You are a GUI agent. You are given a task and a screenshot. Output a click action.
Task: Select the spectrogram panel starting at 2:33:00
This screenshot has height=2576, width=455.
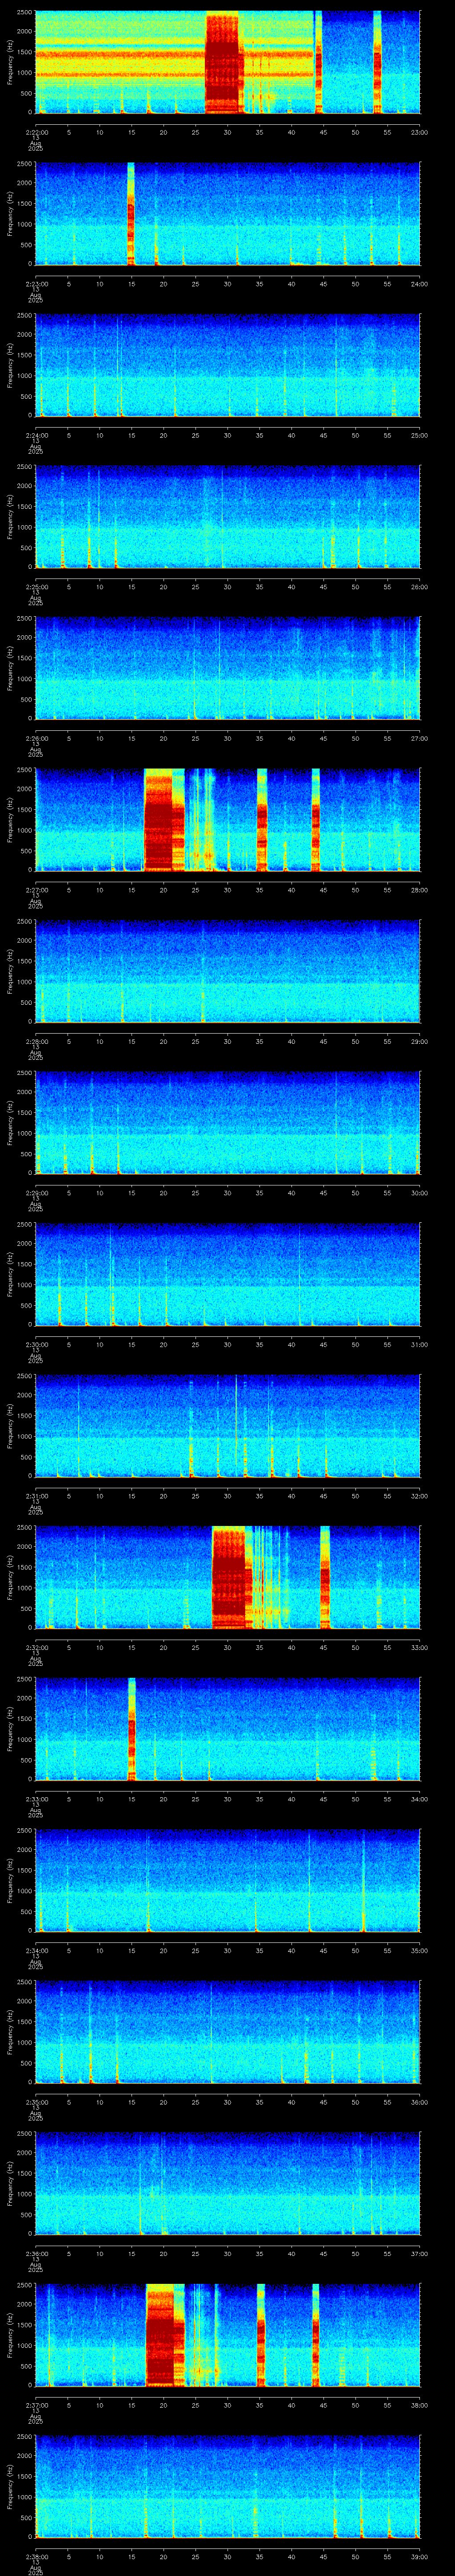tap(227, 1729)
